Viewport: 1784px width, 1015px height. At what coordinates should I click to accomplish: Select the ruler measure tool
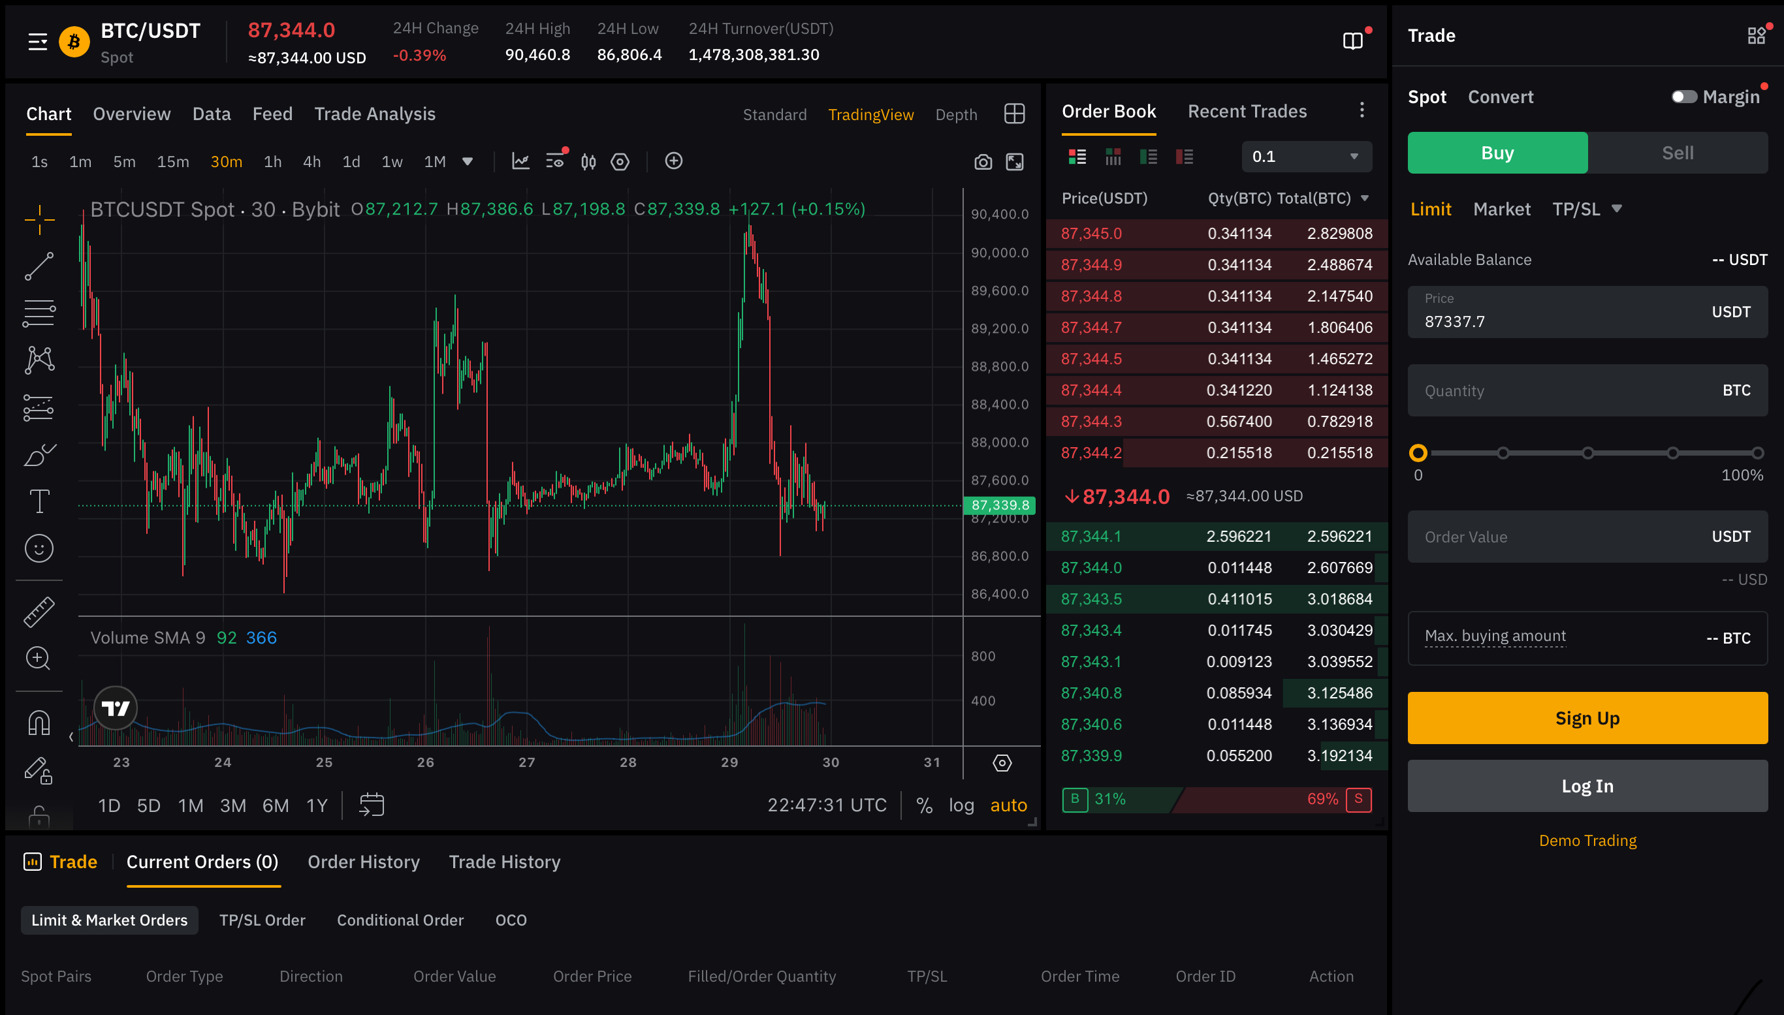coord(39,612)
